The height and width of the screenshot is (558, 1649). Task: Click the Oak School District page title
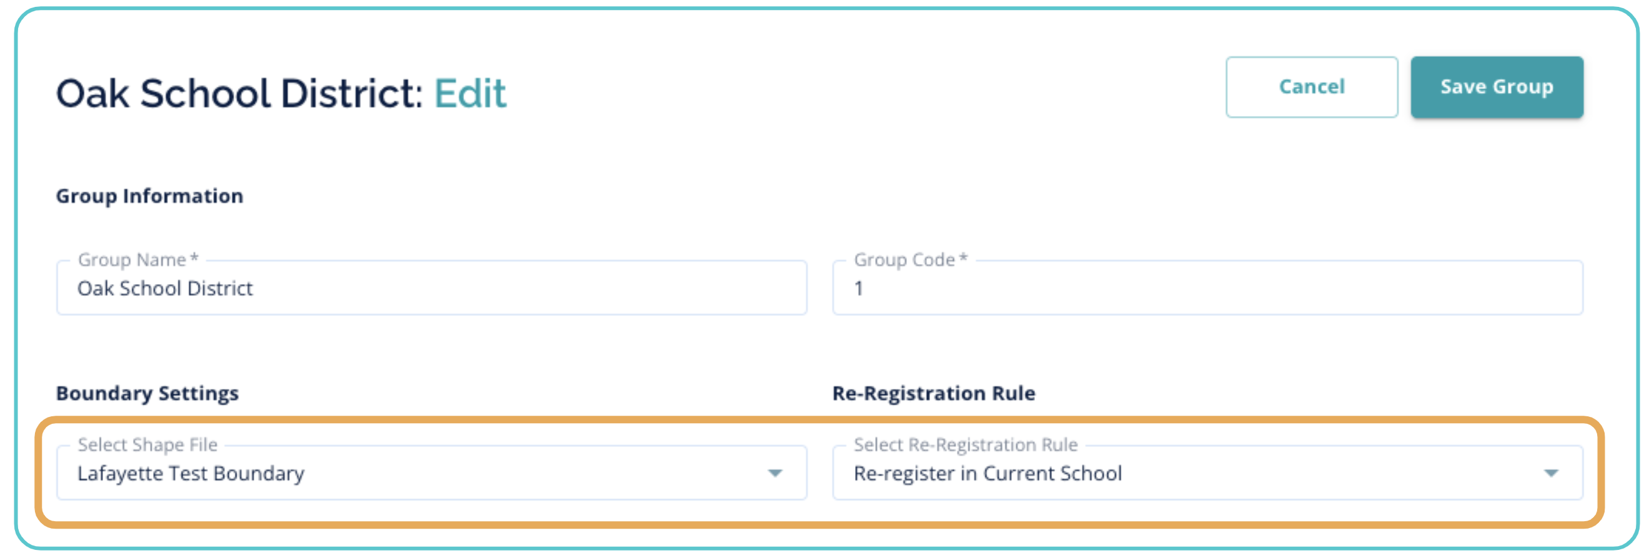(239, 94)
